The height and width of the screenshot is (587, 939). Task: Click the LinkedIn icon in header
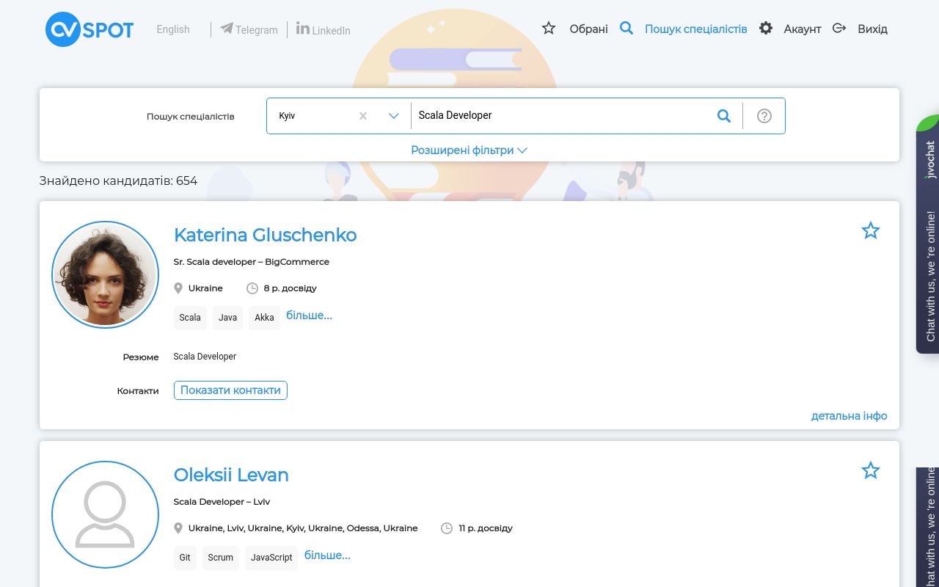302,28
